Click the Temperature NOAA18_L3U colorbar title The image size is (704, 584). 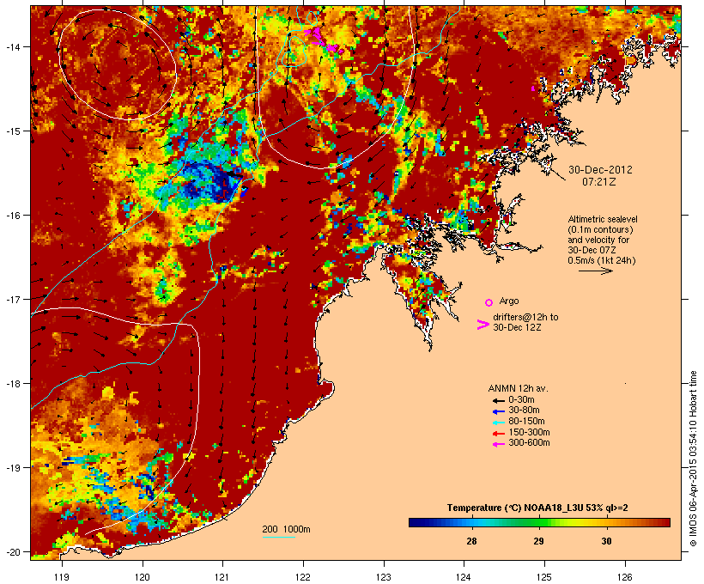[537, 508]
